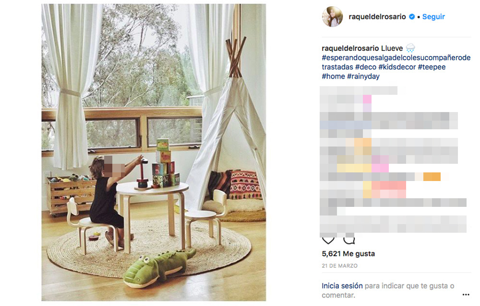Click the rain cloud emoji in caption
Screen dimensions: 480x306
click(x=410, y=48)
